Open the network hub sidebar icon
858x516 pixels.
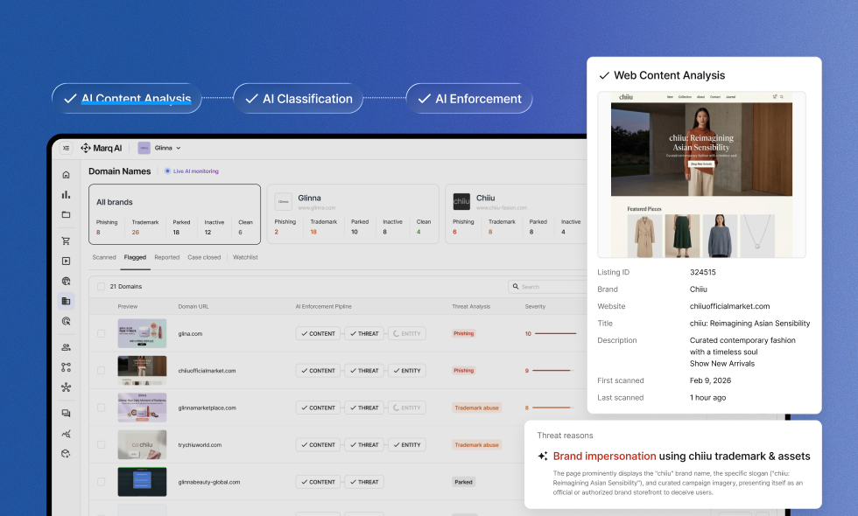pos(67,387)
